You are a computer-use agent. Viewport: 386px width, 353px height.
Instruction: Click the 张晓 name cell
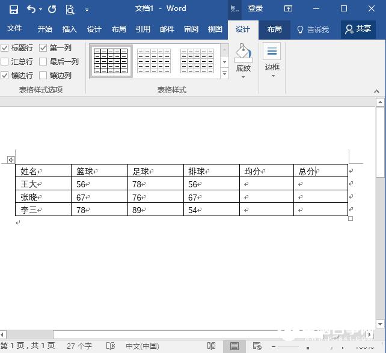43,197
